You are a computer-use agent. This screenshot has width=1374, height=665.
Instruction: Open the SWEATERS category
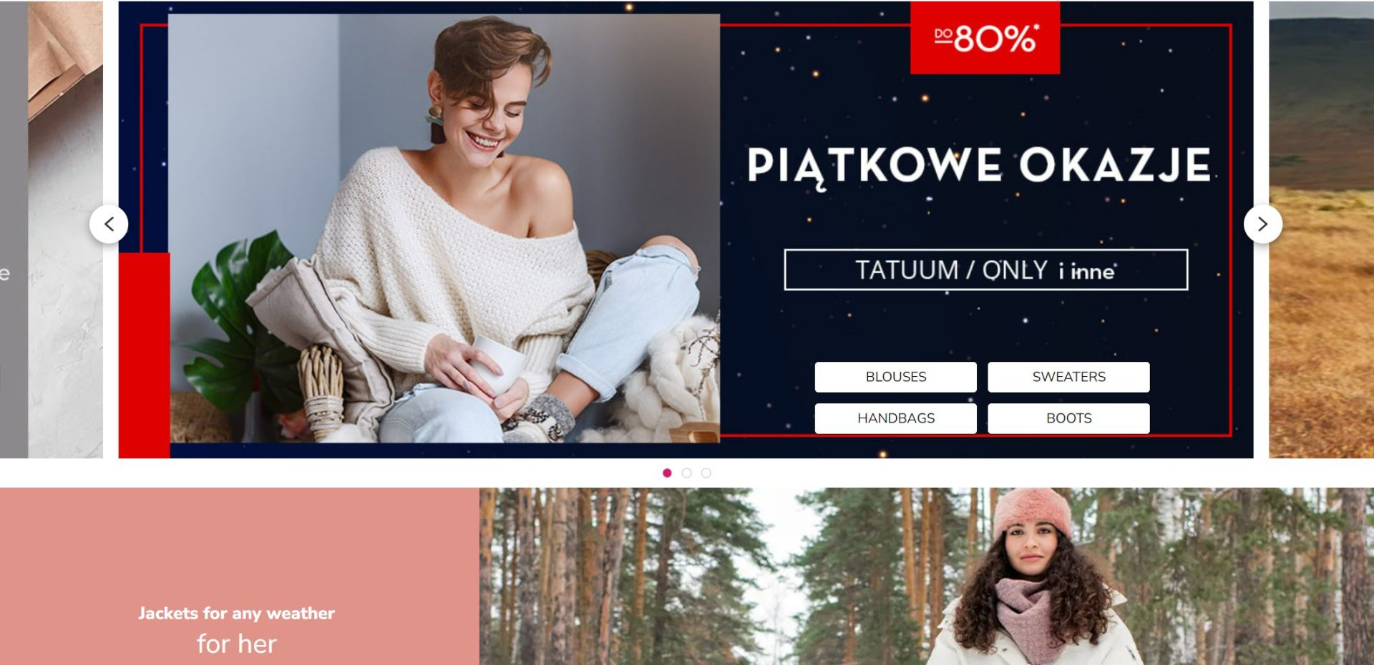[x=1068, y=377]
